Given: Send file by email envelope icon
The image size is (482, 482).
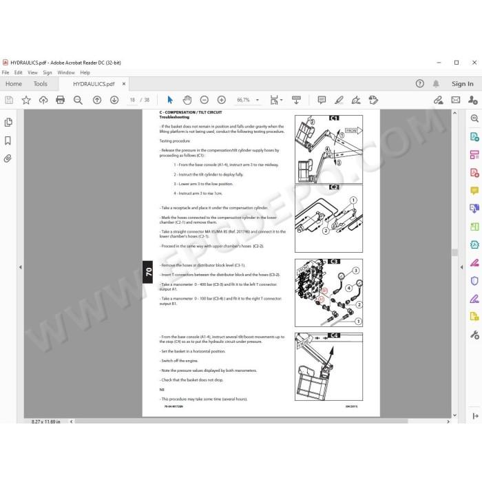Looking at the screenshot, I should tap(456, 100).
